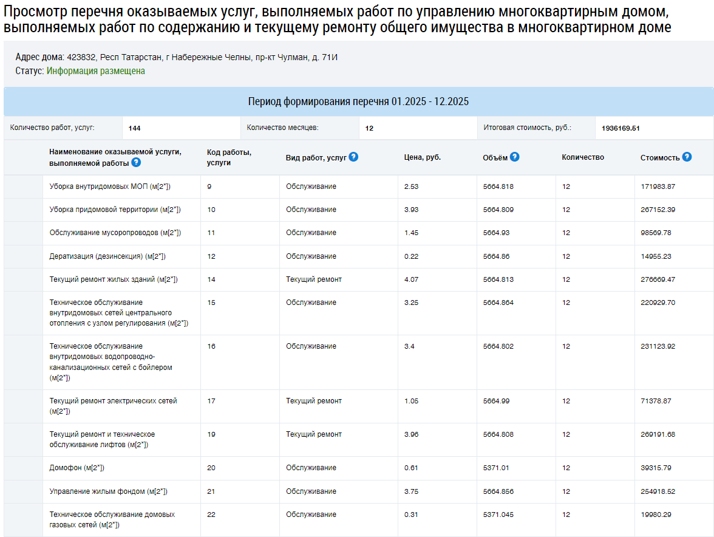Click months count value 12 in summary
Image resolution: width=714 pixels, height=537 pixels.
369,128
